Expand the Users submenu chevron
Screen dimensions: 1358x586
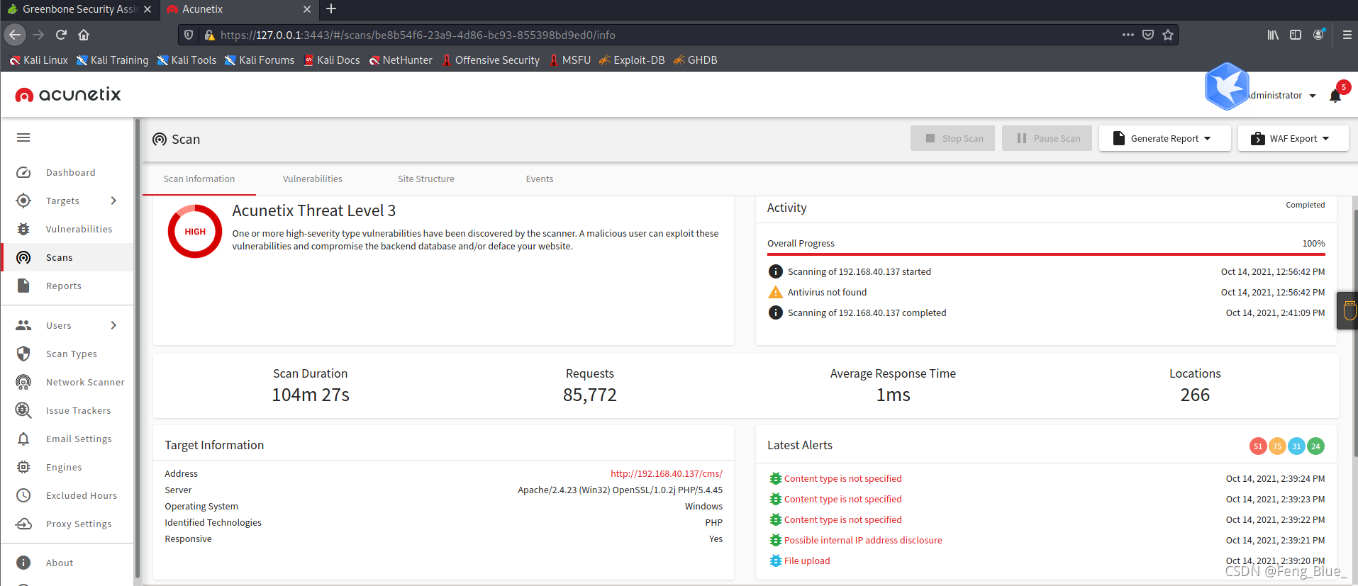point(113,325)
